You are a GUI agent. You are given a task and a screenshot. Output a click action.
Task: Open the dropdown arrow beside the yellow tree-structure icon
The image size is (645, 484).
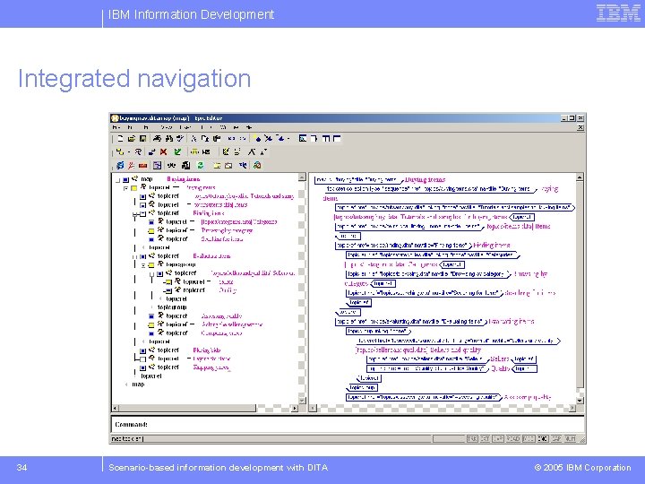click(128, 152)
